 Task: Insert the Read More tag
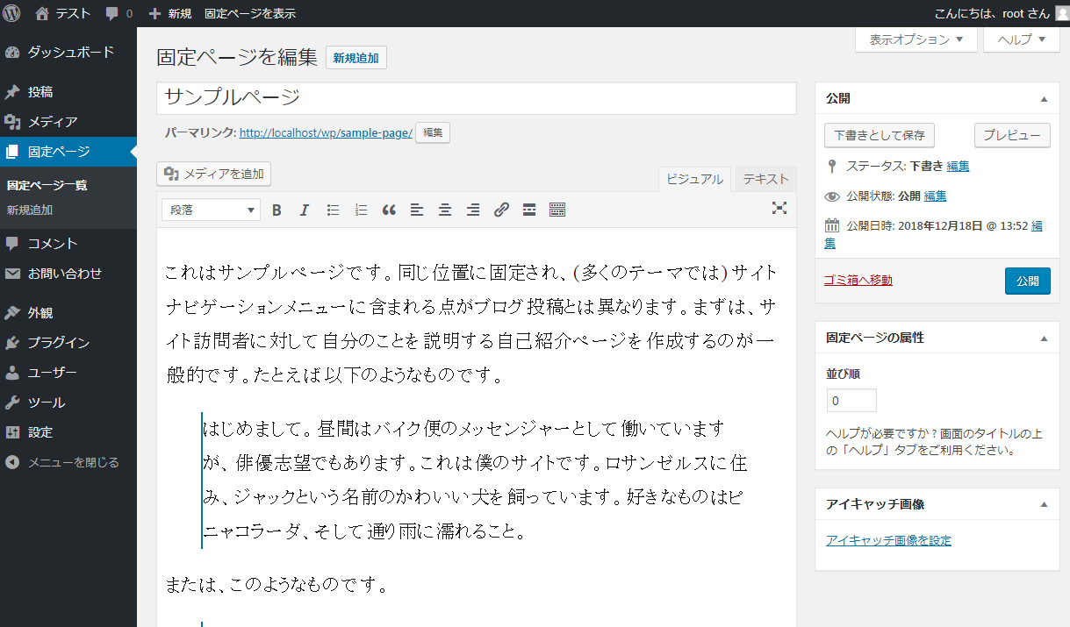pos(529,210)
